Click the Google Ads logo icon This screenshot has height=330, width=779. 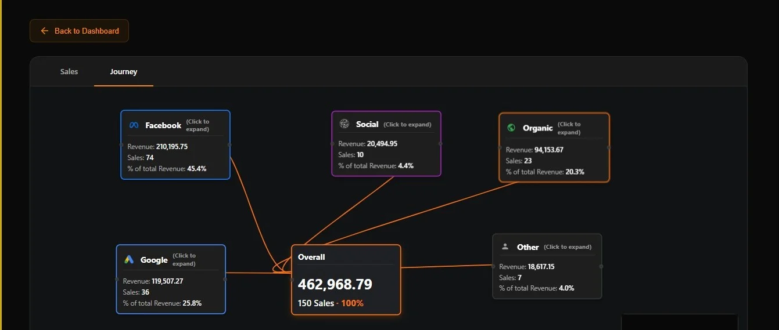129,260
